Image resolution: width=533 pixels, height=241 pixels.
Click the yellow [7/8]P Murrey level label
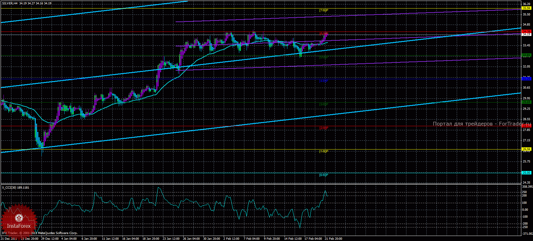coord(324,10)
